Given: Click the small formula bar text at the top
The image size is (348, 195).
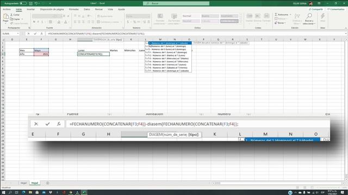Looking at the screenshot, I should click(96, 34).
